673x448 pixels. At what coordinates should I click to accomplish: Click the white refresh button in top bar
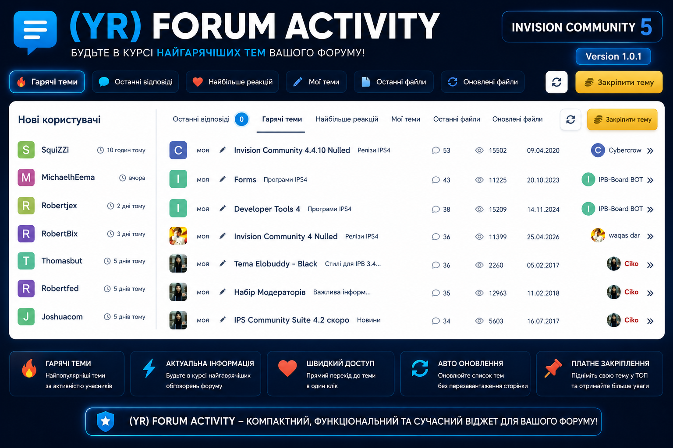(x=556, y=82)
